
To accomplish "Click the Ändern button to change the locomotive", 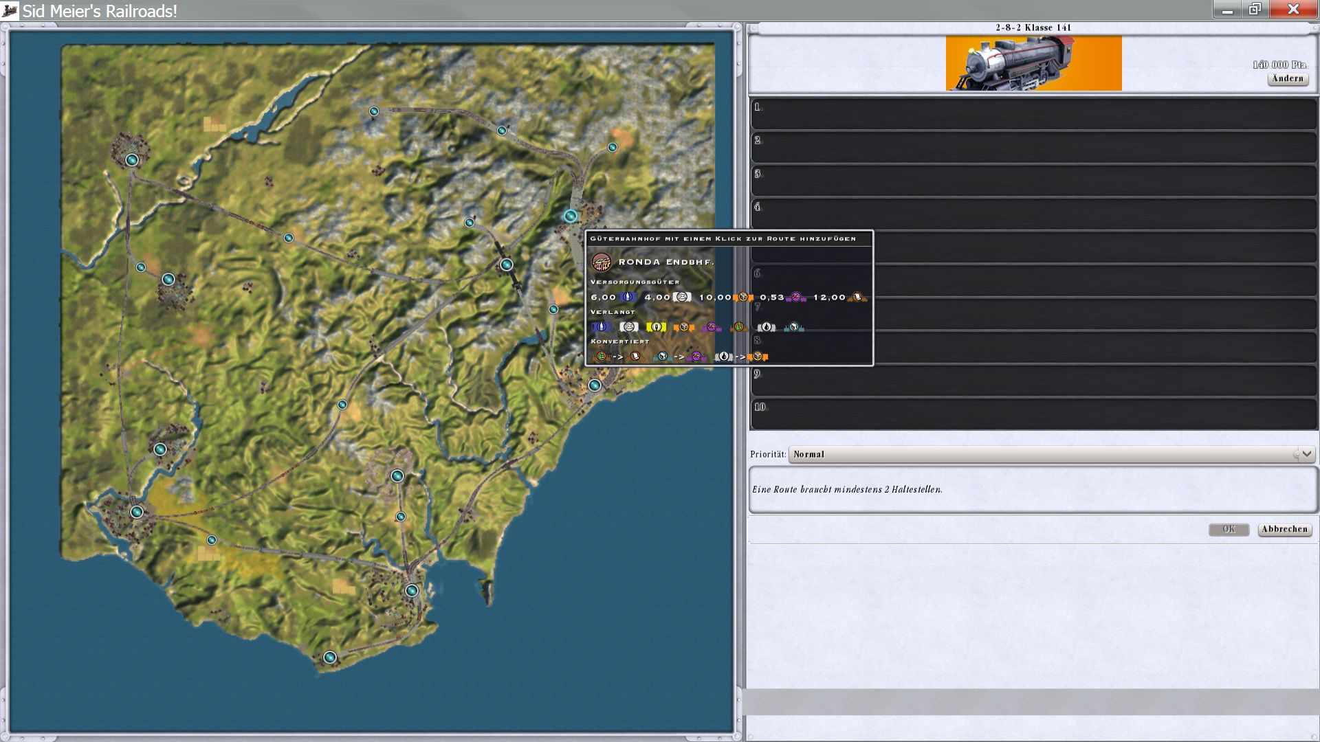I will click(x=1287, y=78).
